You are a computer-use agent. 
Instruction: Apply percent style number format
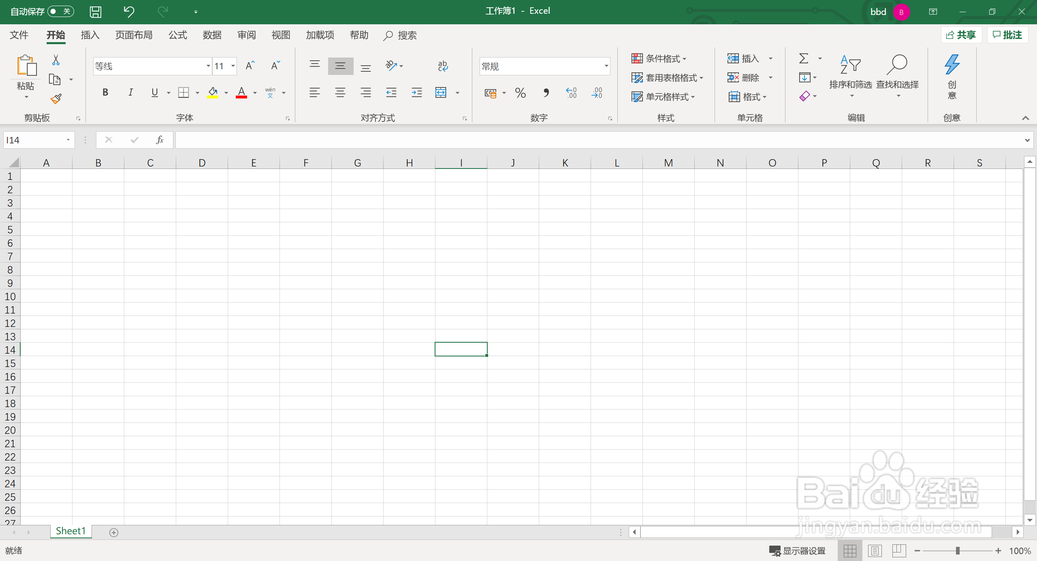520,93
